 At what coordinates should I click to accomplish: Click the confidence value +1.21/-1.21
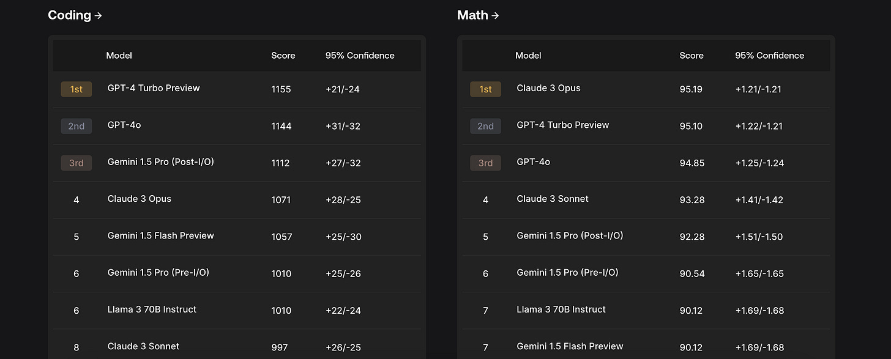(x=758, y=89)
